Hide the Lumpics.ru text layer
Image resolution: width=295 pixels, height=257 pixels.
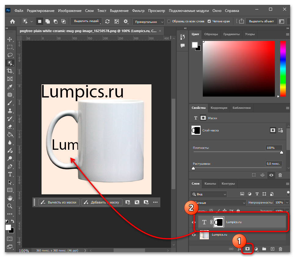[x=194, y=222]
